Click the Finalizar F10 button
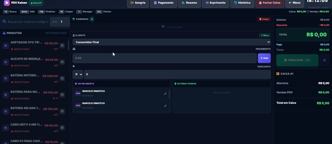 pos(297,60)
